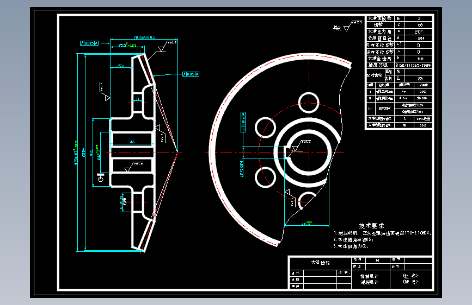Image resolution: width=472 pixels, height=305 pixels.
Task: Select the 23.1 horizontal dimension
Action: point(121,66)
